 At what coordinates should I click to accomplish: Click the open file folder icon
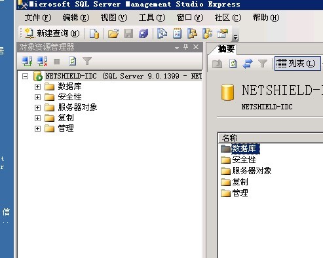click(113, 33)
